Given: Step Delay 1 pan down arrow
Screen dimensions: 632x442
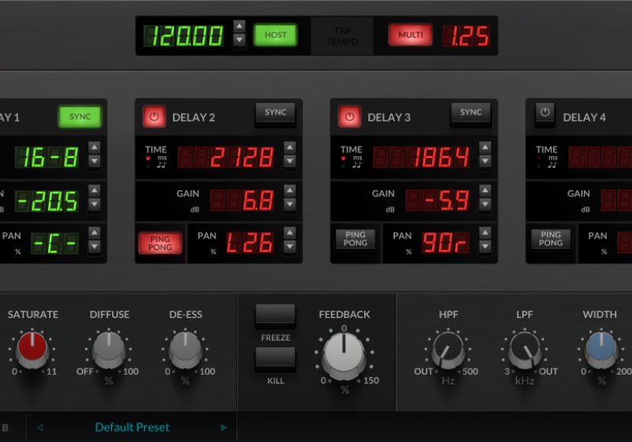Looking at the screenshot, I should (94, 246).
